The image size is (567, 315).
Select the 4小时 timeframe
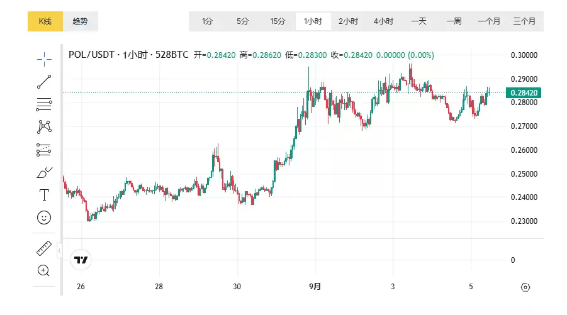click(x=383, y=21)
